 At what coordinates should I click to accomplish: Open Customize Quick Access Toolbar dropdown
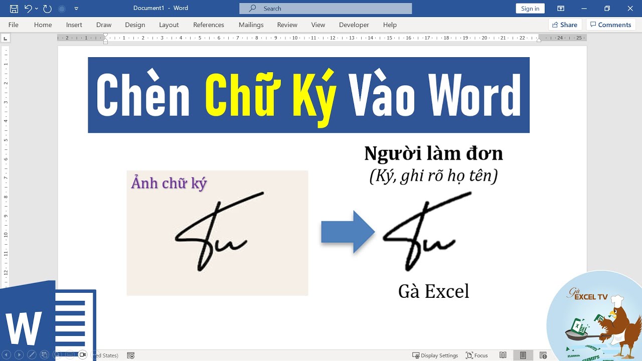[x=76, y=9]
